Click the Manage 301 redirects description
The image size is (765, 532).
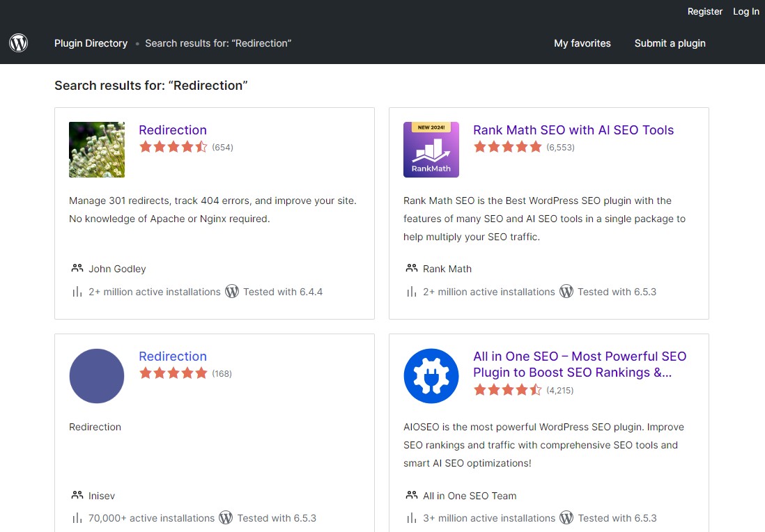tap(212, 210)
